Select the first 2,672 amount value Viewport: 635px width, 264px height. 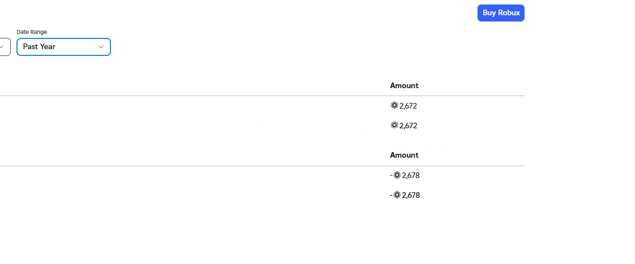click(408, 106)
